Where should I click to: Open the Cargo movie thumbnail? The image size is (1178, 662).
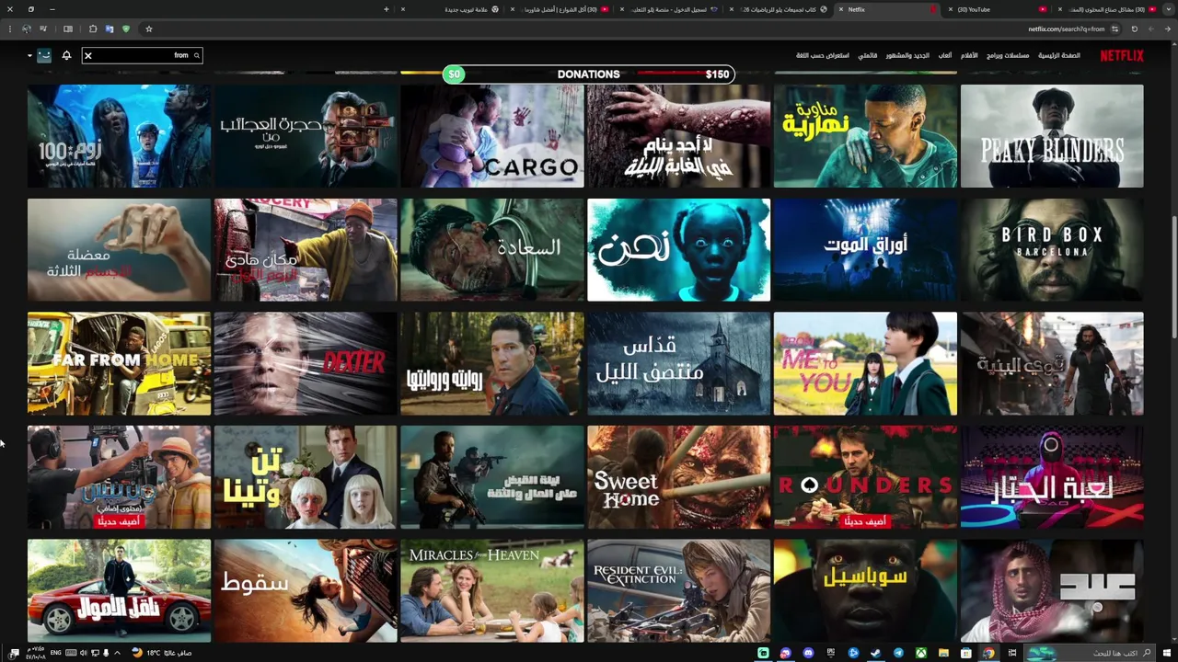[x=492, y=136]
